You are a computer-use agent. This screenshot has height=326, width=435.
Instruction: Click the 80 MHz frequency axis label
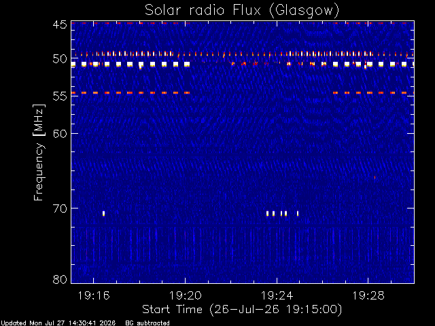coord(60,279)
